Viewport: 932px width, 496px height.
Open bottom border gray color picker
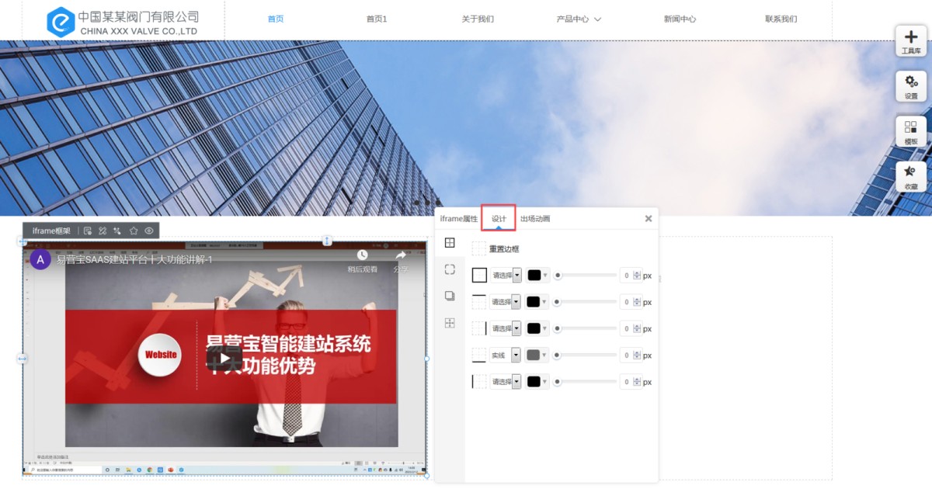[x=537, y=355]
